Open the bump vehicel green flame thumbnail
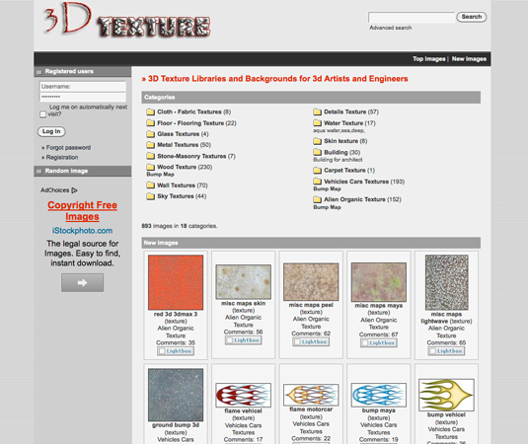Viewport: 528px width, 444px height. [446, 395]
